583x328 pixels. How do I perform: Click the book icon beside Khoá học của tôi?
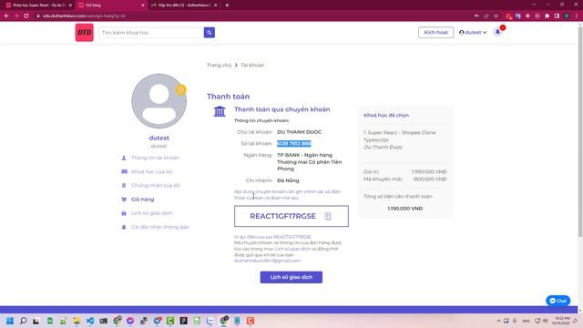[124, 171]
